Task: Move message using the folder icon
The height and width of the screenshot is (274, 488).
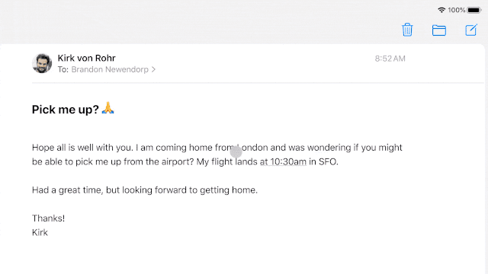Action: click(x=439, y=30)
